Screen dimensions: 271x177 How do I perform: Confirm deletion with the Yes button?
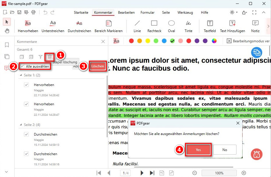[198, 149]
